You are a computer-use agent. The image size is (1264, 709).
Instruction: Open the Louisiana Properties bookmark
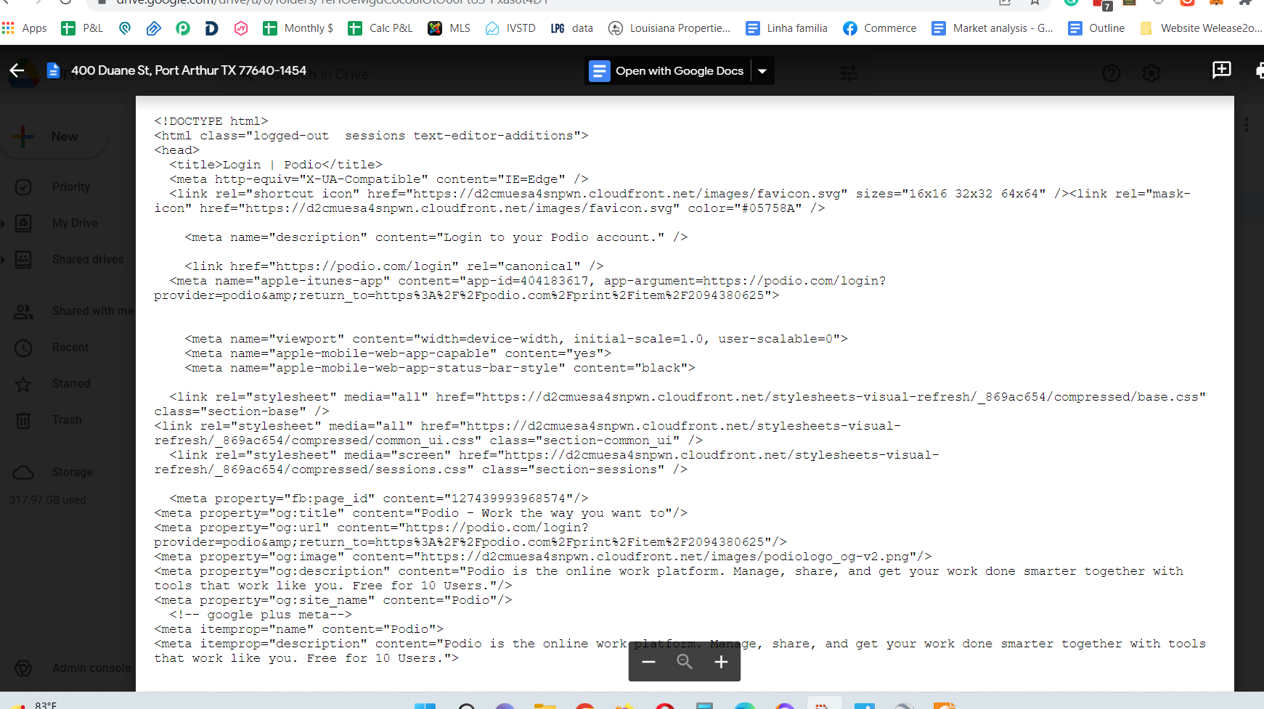point(669,28)
